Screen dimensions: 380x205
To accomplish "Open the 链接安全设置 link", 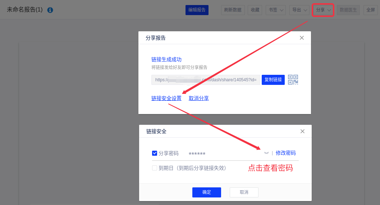I will [x=166, y=98].
